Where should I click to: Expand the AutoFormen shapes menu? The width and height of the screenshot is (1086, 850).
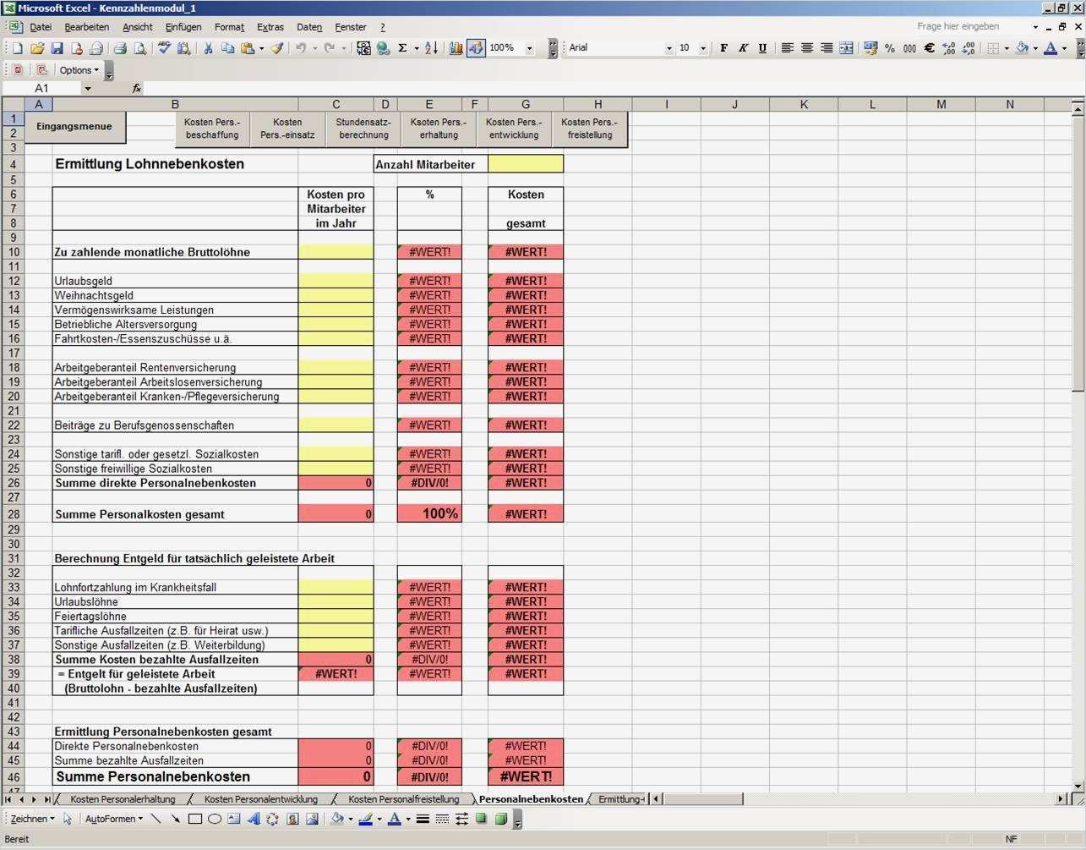pyautogui.click(x=114, y=819)
